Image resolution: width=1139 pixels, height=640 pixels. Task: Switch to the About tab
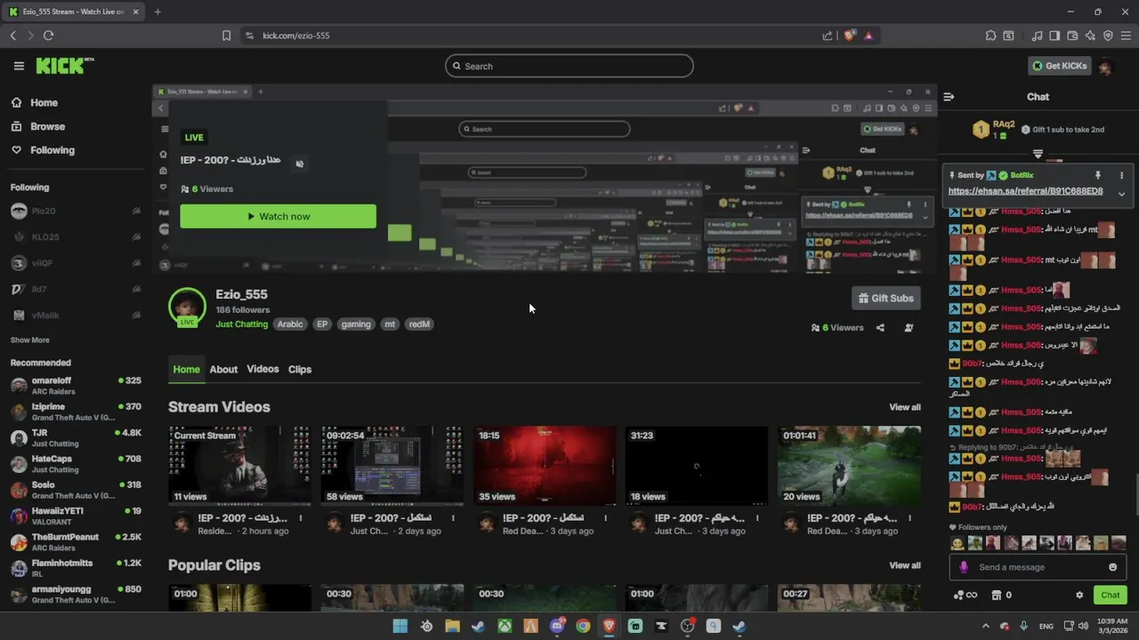223,370
